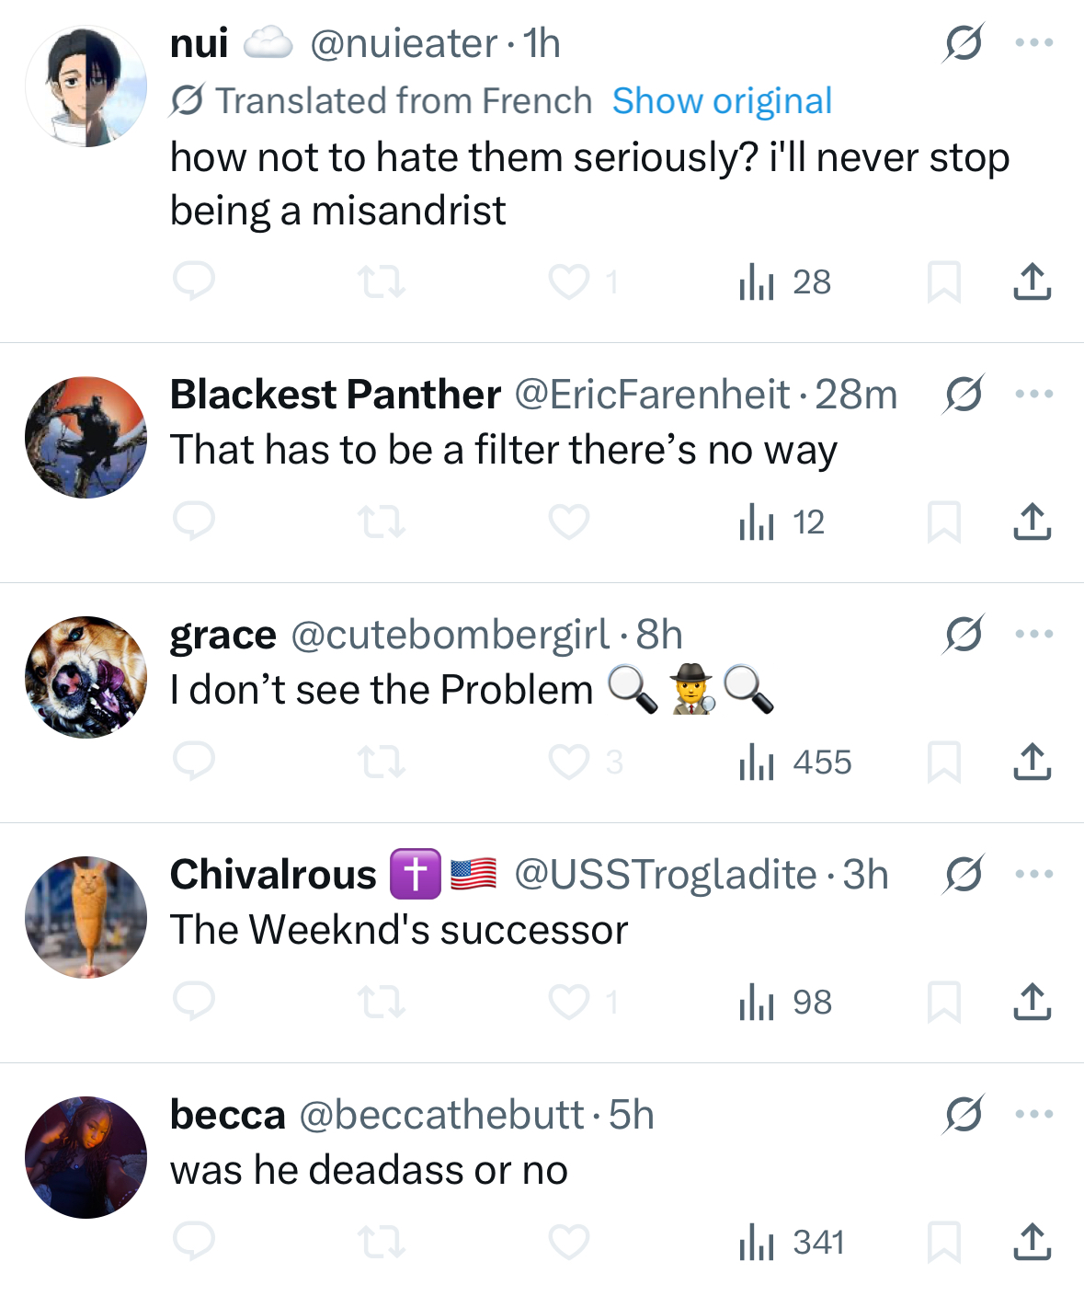Reply to Chivalrous's Weeknd tweet
This screenshot has height=1296, width=1084.
(x=194, y=1002)
